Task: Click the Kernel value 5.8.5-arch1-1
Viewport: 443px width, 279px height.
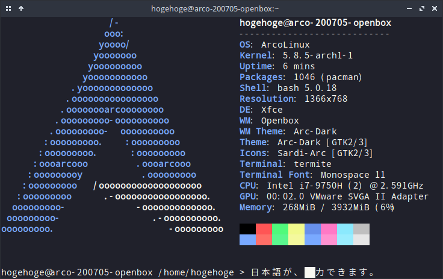Action: pyautogui.click(x=318, y=55)
